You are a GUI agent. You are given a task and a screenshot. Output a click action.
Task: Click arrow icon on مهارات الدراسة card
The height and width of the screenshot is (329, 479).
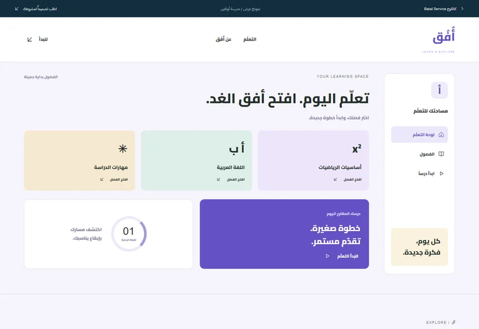click(102, 179)
